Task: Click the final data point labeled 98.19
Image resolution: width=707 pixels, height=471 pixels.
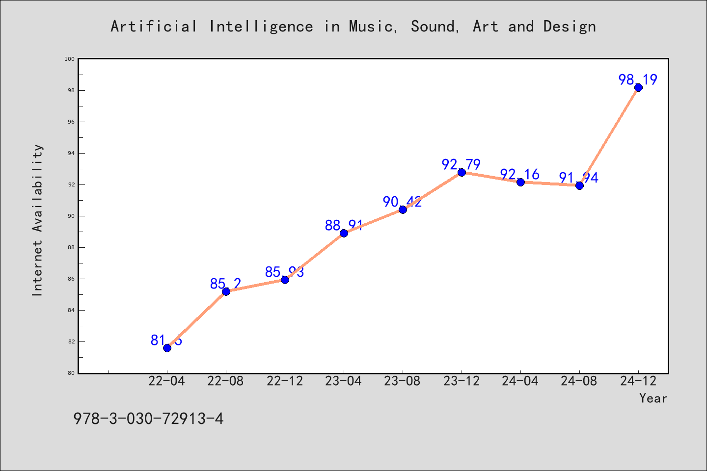Action: 638,87
